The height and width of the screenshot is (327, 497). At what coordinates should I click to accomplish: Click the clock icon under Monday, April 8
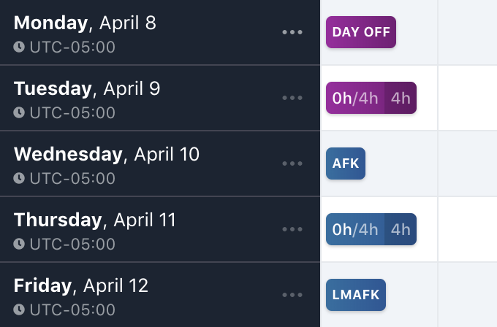pos(19,47)
